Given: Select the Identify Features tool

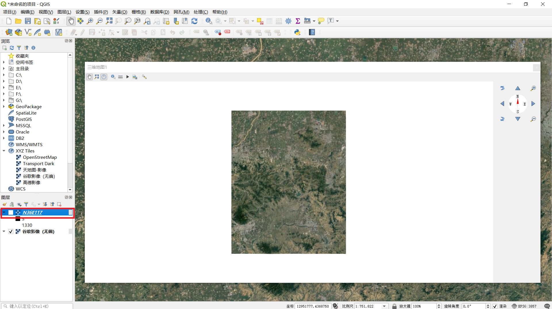Looking at the screenshot, I should 209,21.
